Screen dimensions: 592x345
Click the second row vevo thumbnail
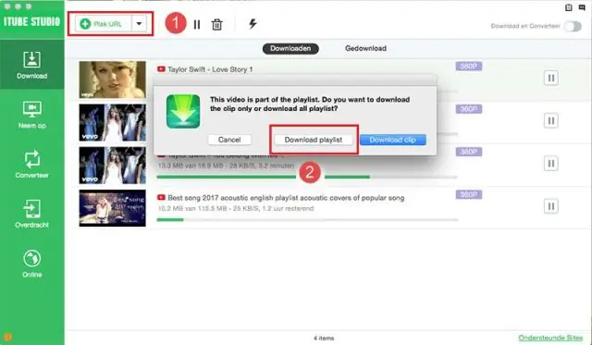coord(112,122)
